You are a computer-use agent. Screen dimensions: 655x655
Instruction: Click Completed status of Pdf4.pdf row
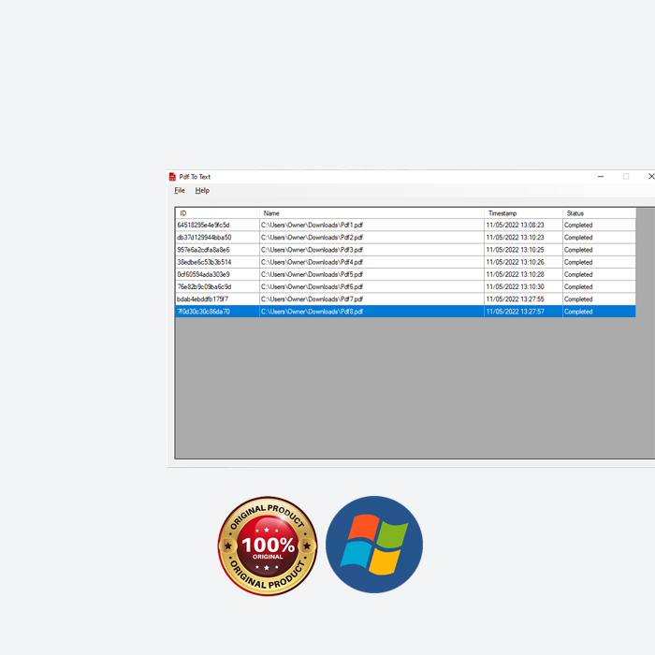click(x=599, y=262)
